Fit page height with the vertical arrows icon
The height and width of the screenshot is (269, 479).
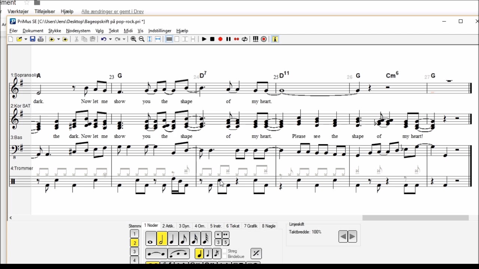(x=150, y=39)
